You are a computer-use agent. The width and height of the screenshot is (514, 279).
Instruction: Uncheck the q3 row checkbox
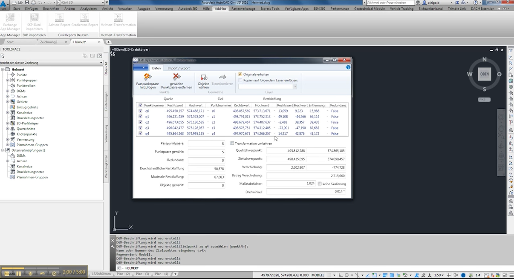[141, 128]
